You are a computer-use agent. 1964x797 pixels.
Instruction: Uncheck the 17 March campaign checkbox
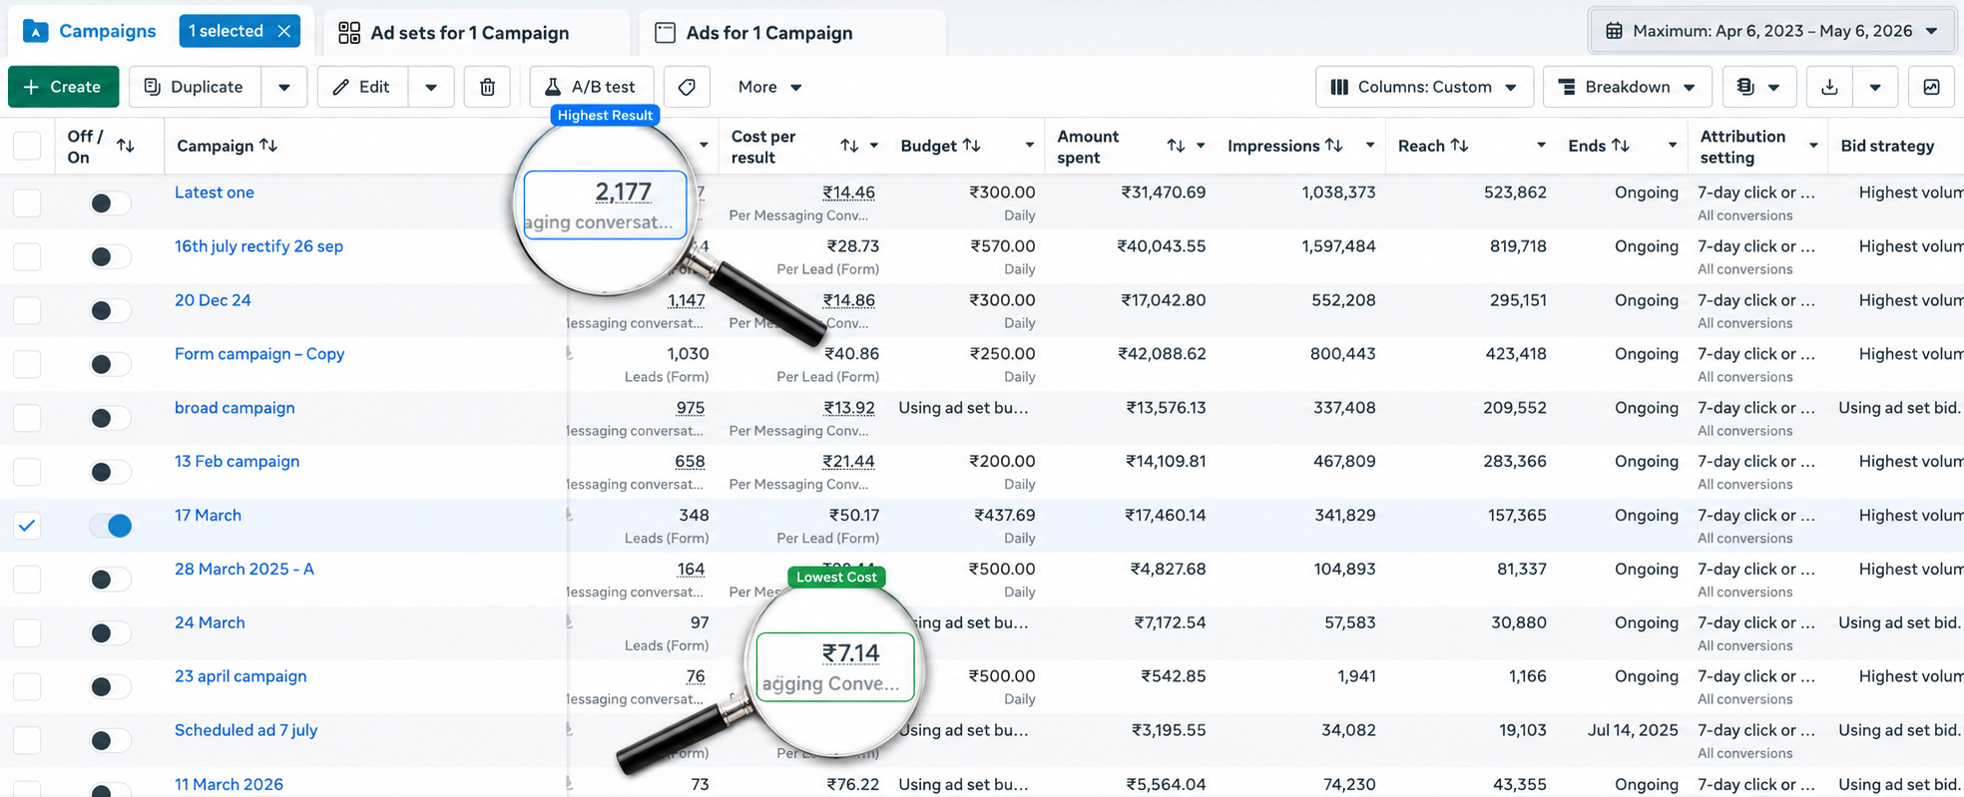click(x=27, y=526)
